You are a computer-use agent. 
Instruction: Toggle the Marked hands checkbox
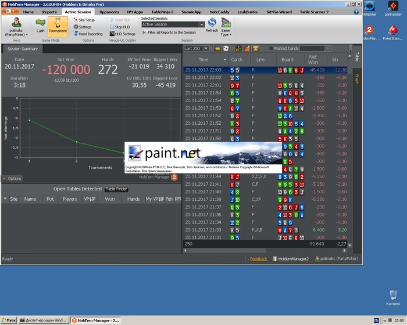tap(271, 49)
